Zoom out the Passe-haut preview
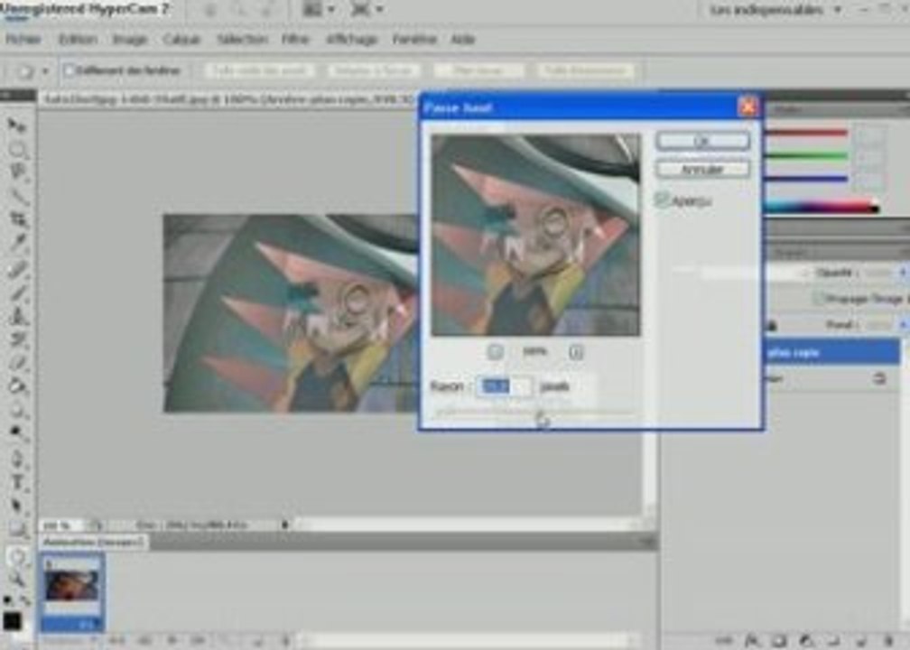The image size is (910, 650). 495,352
